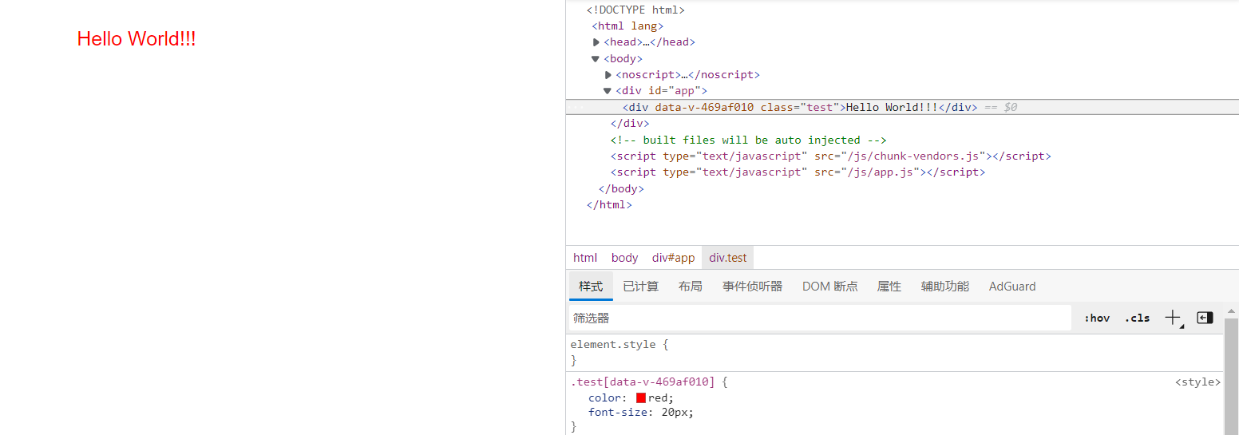
Task: Select the built files comment node
Action: 749,140
